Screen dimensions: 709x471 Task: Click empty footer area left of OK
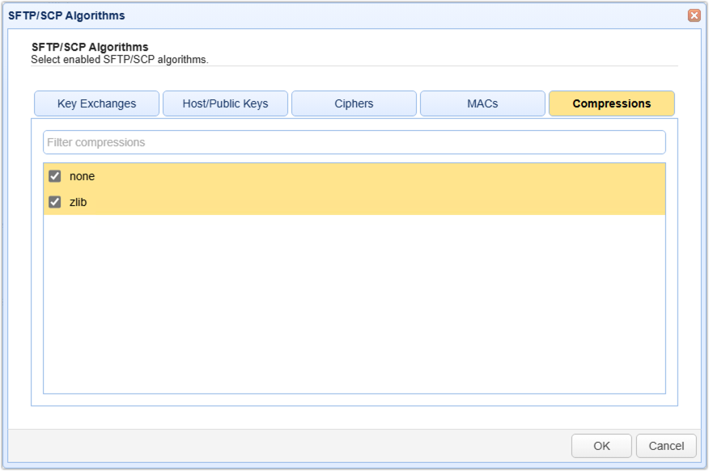click(x=283, y=446)
